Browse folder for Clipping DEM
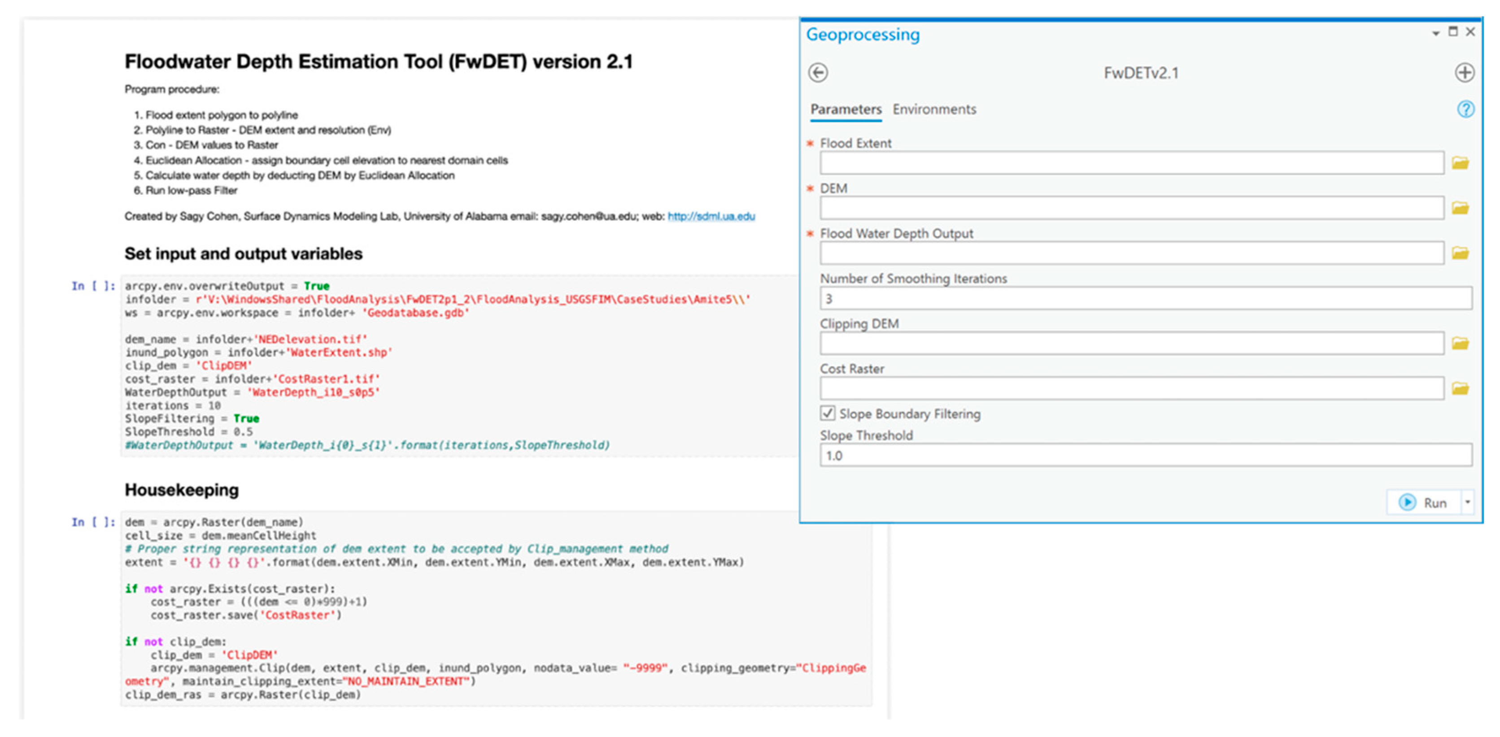Image resolution: width=1500 pixels, height=737 pixels. click(1460, 344)
